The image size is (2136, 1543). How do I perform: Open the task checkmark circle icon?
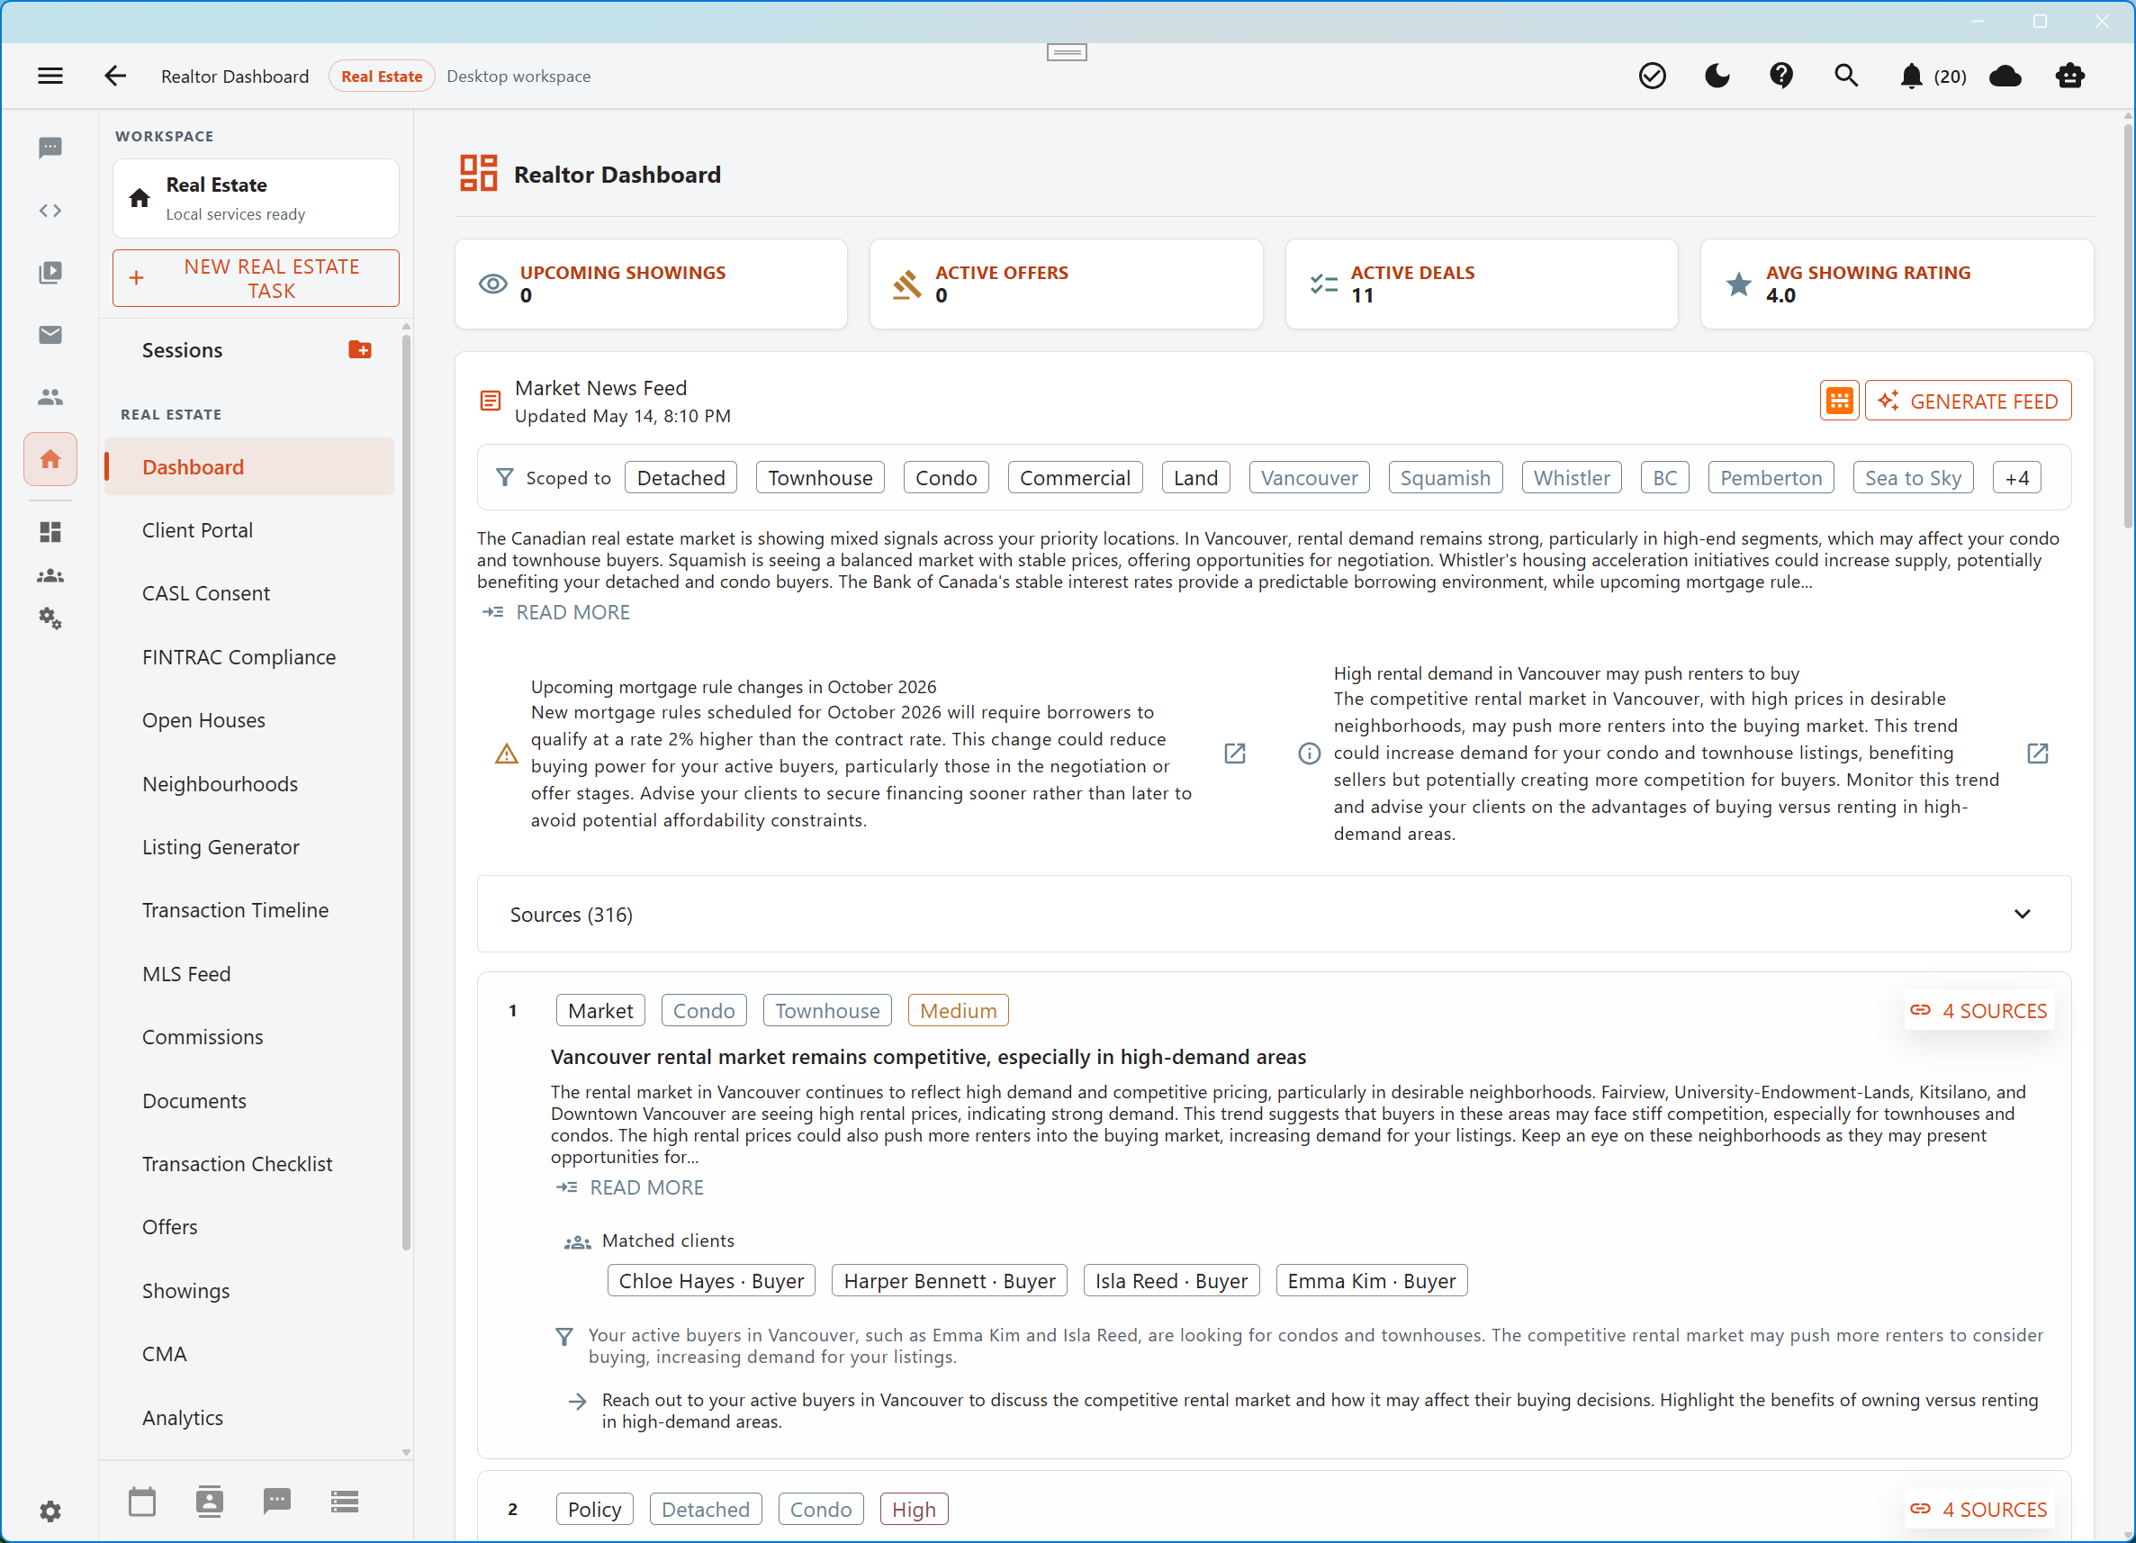click(1652, 77)
